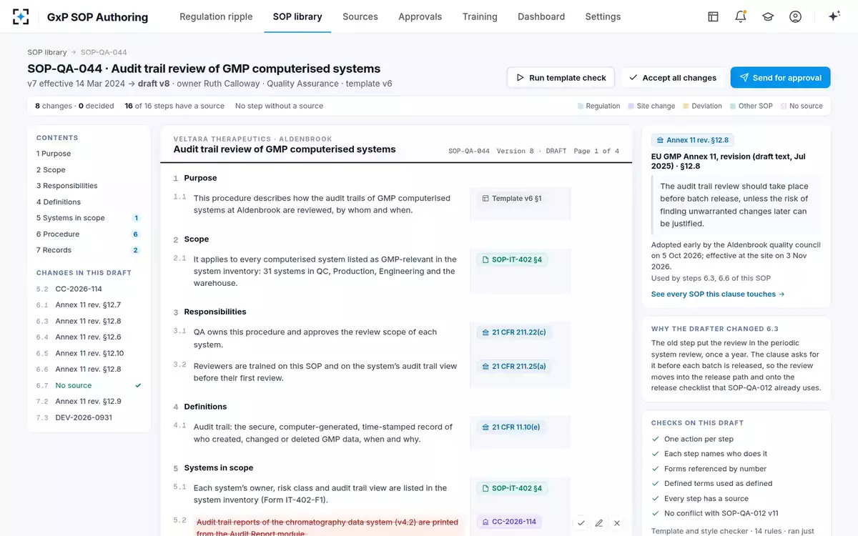Open the Dashboard tab
The height and width of the screenshot is (536, 858).
click(x=541, y=16)
